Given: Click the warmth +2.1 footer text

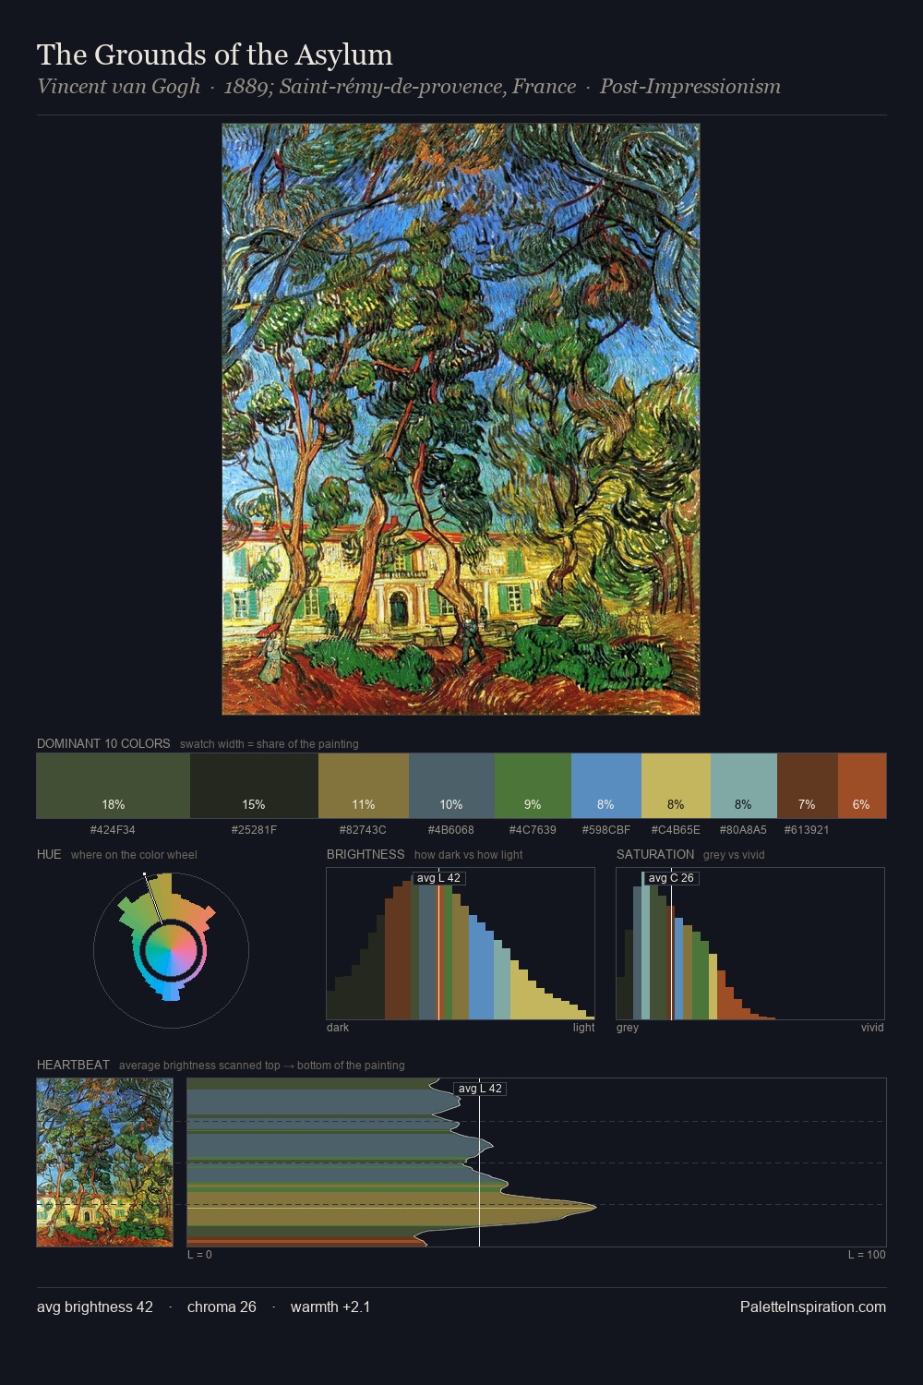Looking at the screenshot, I should [x=330, y=1307].
